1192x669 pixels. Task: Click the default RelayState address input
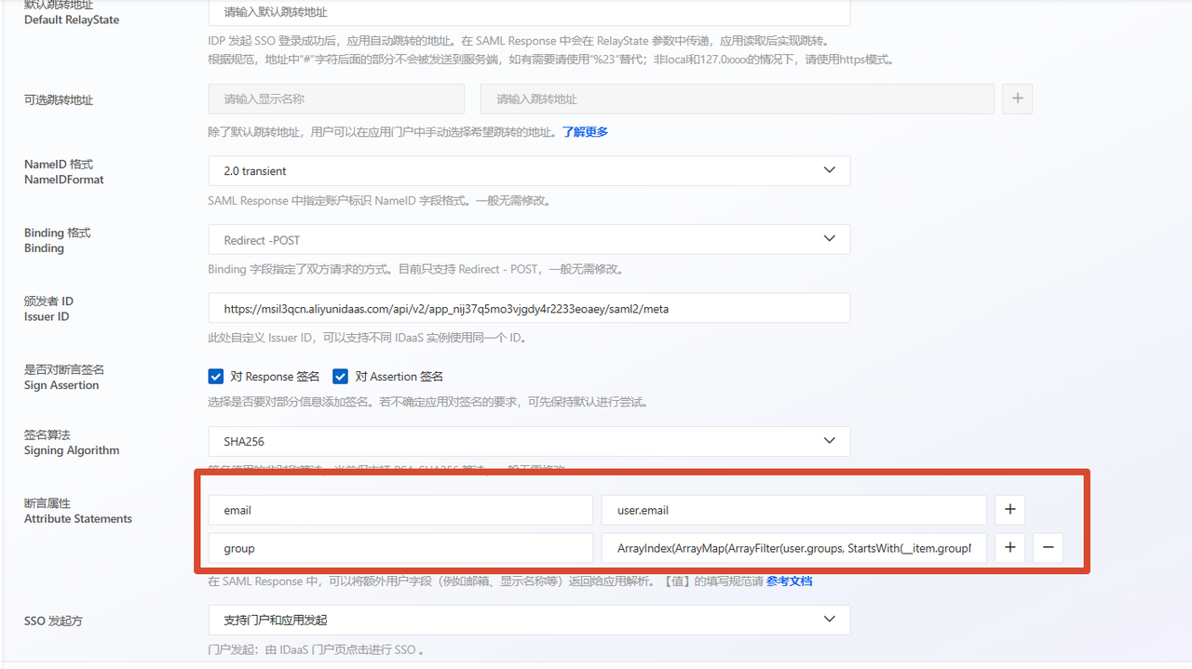pos(529,13)
